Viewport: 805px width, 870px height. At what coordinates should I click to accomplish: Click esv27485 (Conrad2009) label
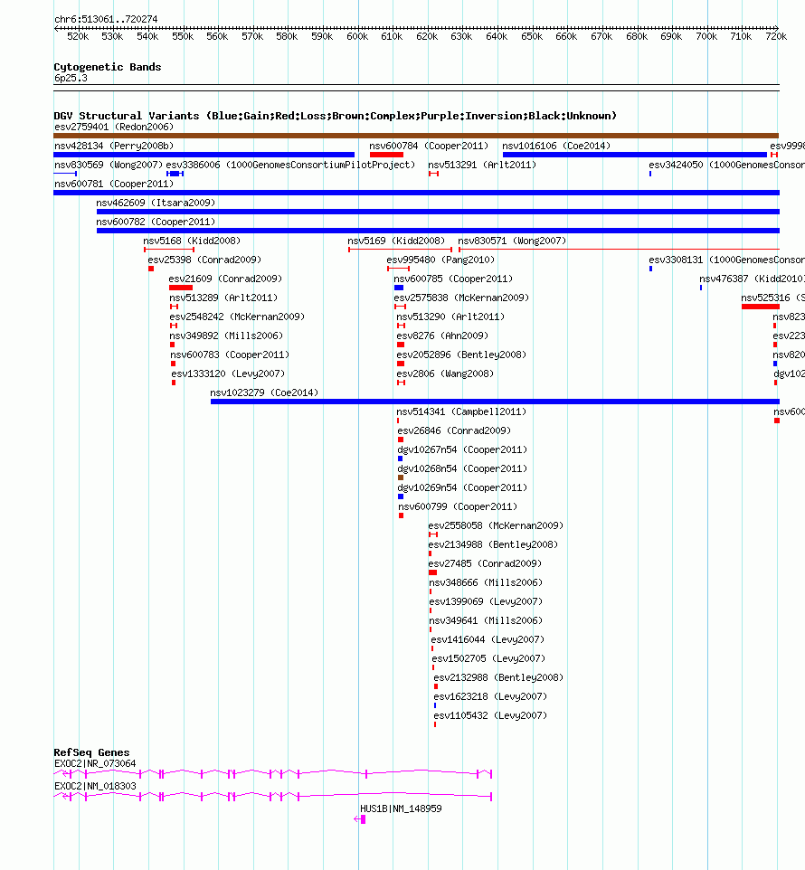(x=485, y=563)
